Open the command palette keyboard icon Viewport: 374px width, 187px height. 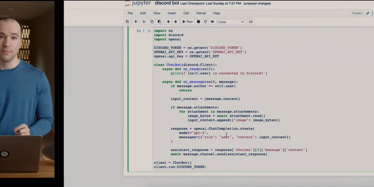251,22
